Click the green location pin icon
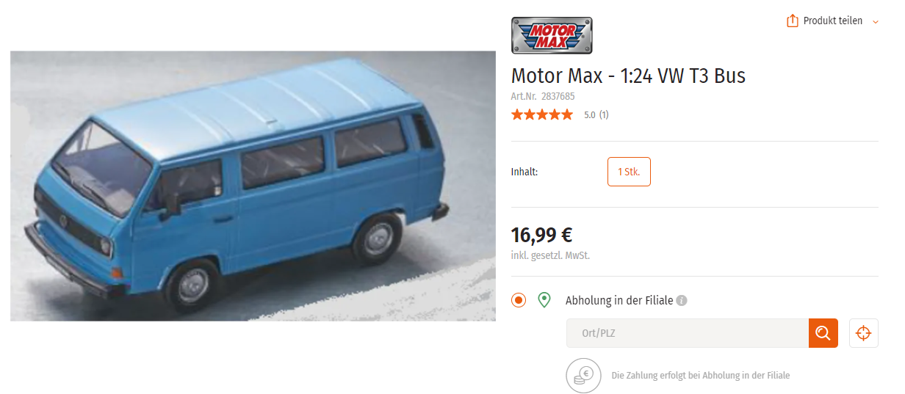Image resolution: width=905 pixels, height=394 pixels. point(544,300)
